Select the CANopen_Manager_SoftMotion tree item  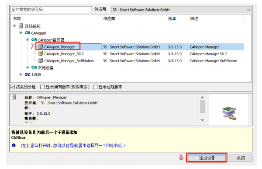(x=69, y=61)
